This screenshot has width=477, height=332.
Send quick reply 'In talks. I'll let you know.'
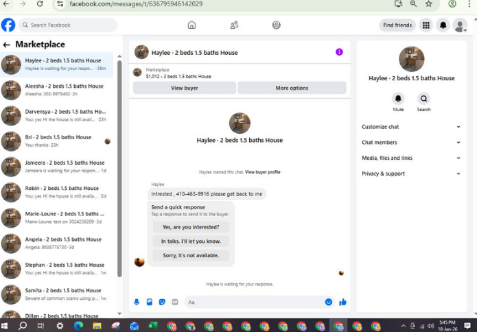[x=191, y=241]
